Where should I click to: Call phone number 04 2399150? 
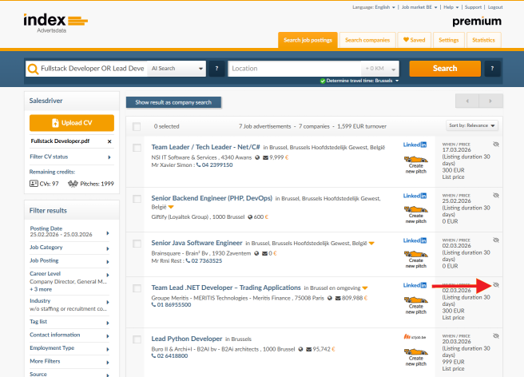214,165
